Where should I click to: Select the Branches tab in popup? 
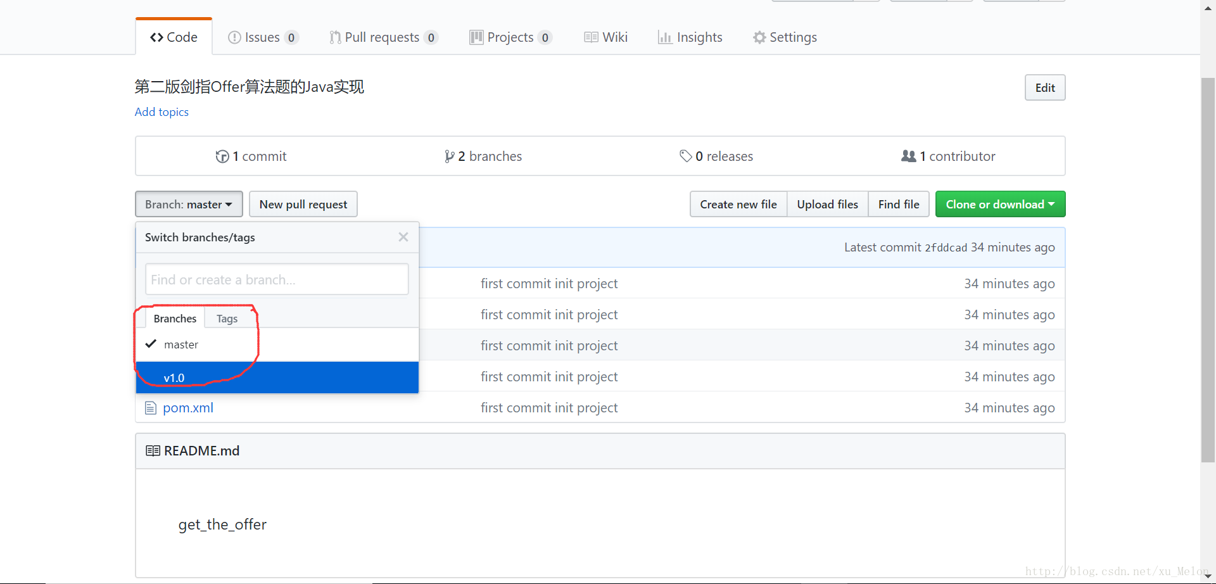coord(175,318)
